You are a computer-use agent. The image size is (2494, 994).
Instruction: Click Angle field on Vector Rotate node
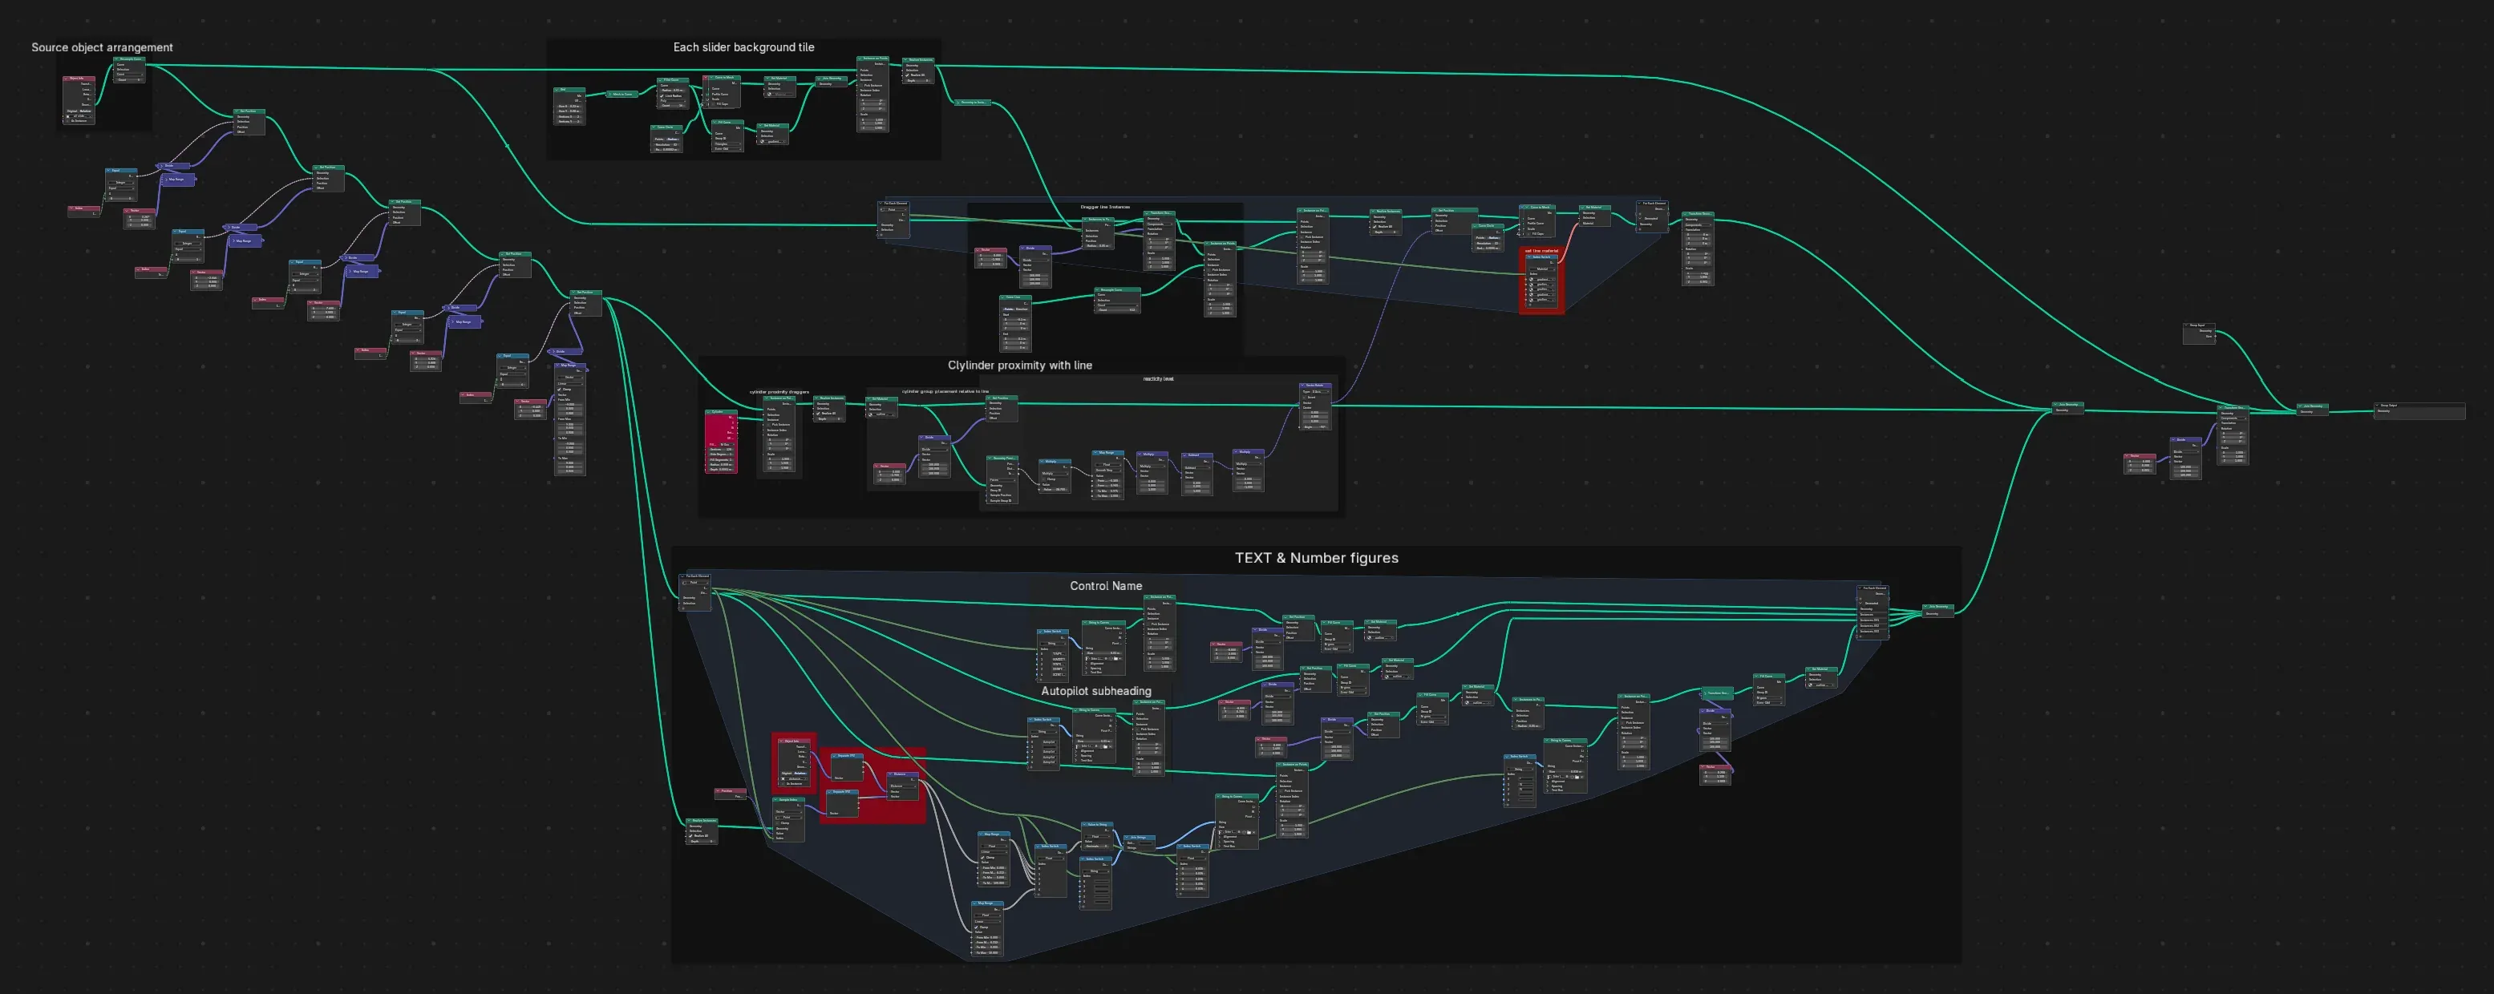(1316, 428)
